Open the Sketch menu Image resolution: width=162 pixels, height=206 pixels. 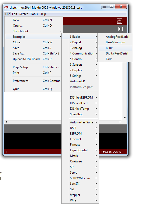click(24, 14)
